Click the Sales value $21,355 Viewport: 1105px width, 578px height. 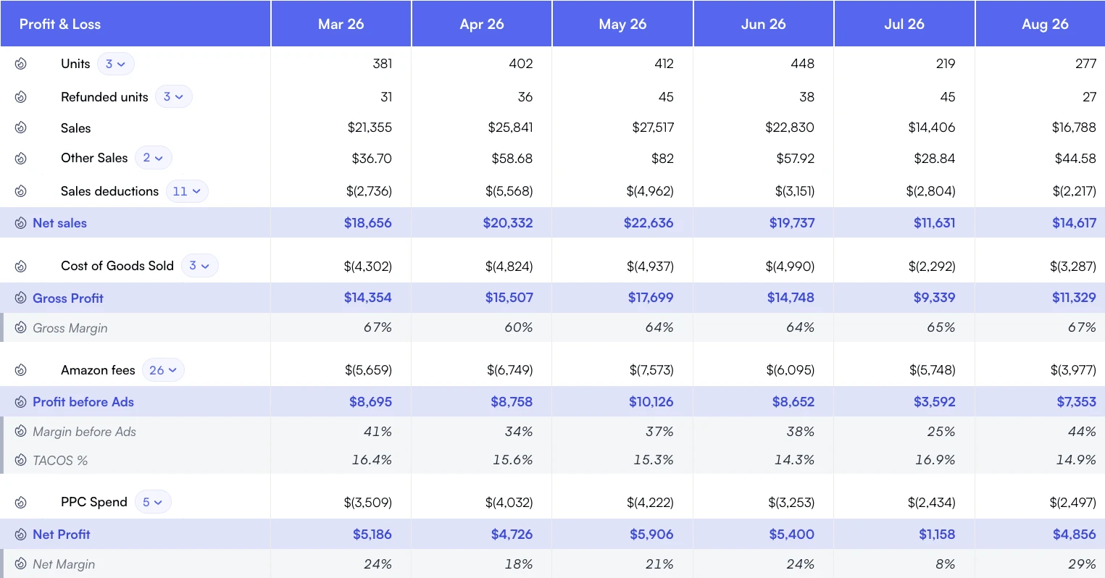pos(370,127)
